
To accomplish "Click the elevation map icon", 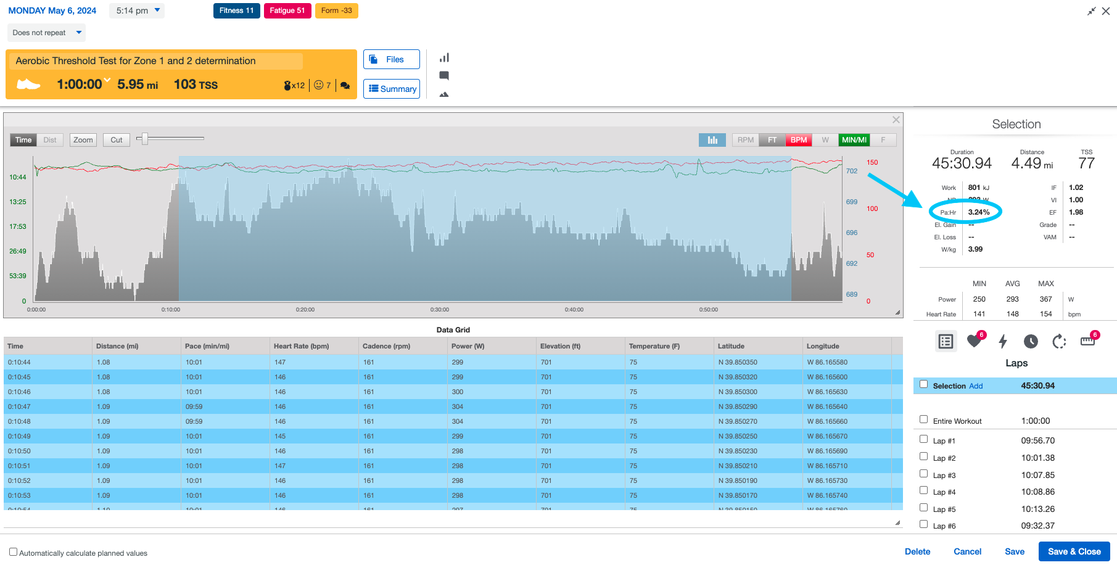I will click(x=444, y=94).
